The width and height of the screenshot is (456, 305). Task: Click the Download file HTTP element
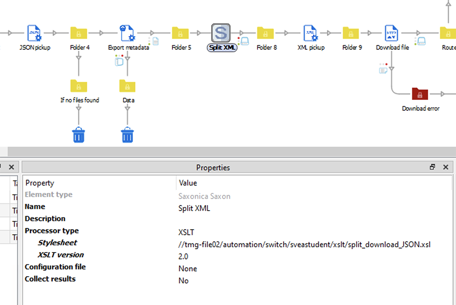pyautogui.click(x=392, y=33)
